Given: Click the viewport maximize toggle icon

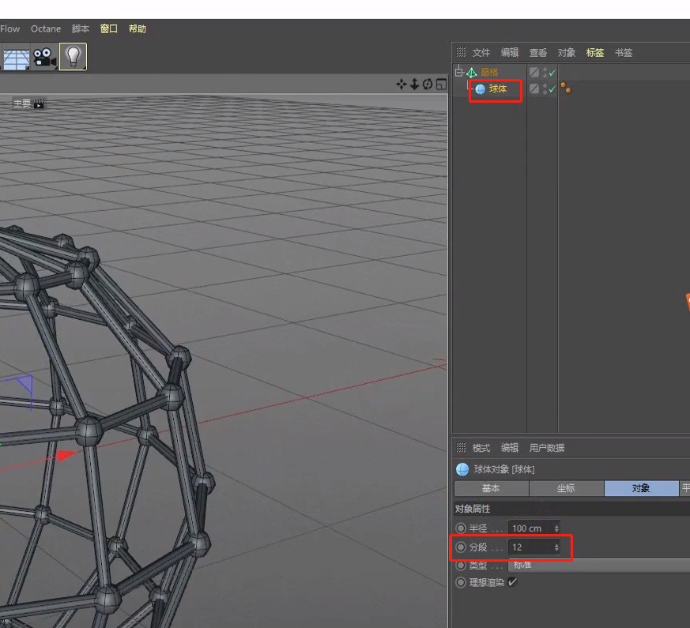Looking at the screenshot, I should [x=441, y=85].
